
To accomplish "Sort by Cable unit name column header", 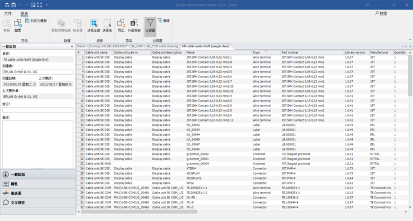I will (x=99, y=52).
